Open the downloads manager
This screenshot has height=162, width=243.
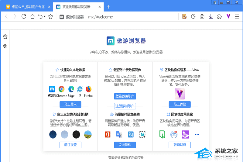(211, 16)
